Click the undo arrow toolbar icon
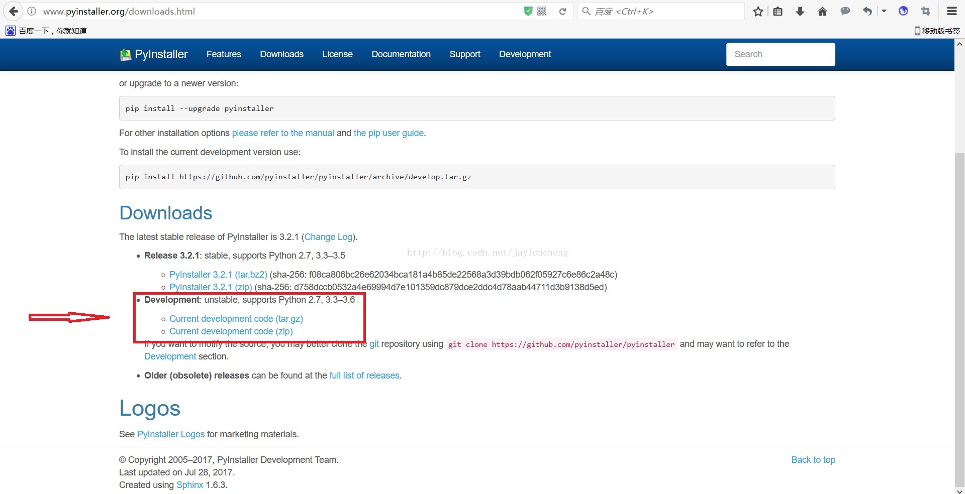Screen dimensions: 965x494 click(x=867, y=11)
